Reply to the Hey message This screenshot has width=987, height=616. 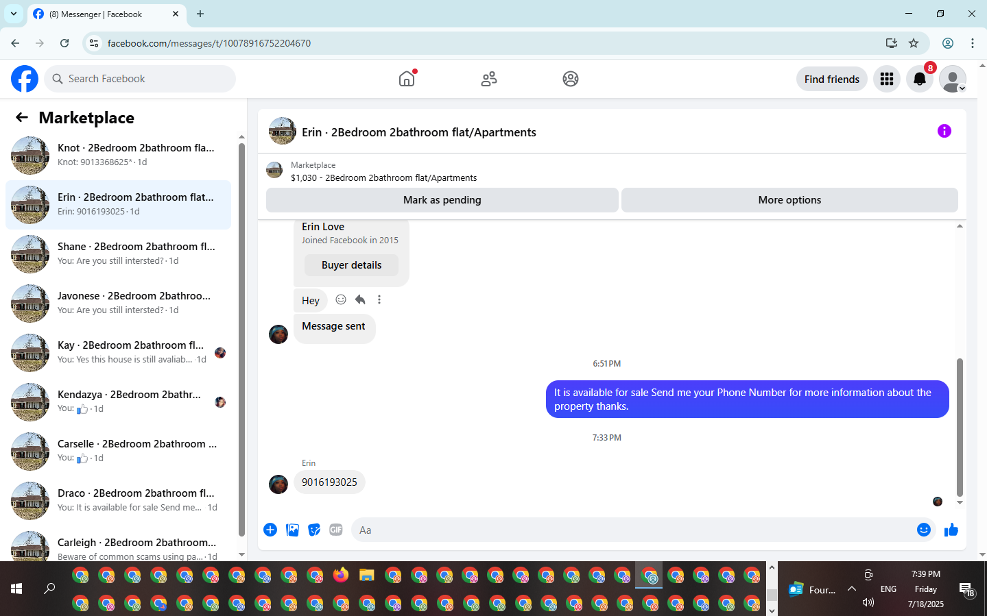[360, 299]
